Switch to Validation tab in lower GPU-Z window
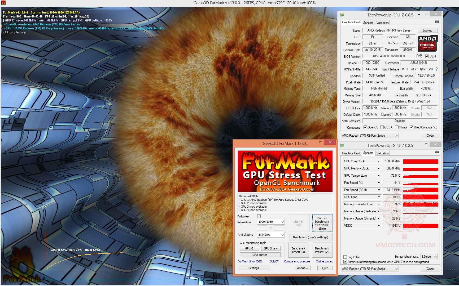This screenshot has width=459, height=286. pyautogui.click(x=382, y=153)
